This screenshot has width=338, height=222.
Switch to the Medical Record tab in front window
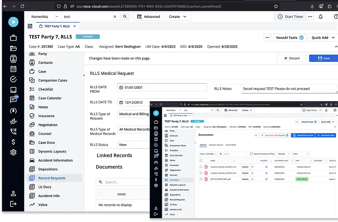216,145
